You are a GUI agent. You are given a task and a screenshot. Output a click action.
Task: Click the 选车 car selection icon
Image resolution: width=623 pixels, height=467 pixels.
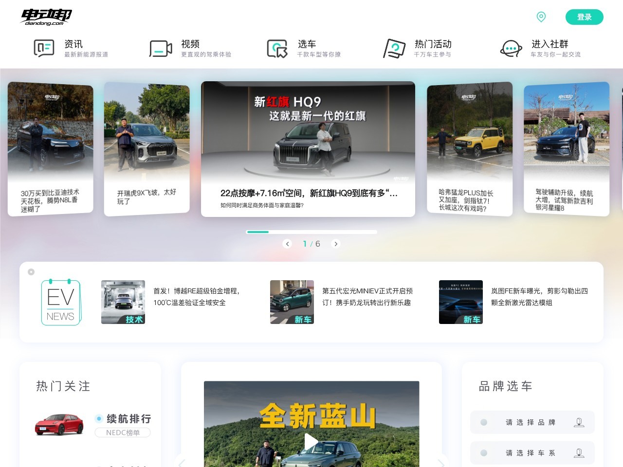277,49
